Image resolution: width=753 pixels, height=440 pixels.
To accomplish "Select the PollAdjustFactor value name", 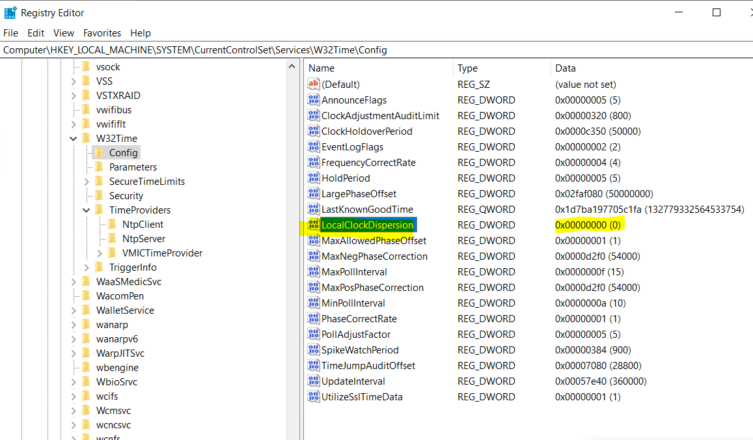I will click(356, 335).
